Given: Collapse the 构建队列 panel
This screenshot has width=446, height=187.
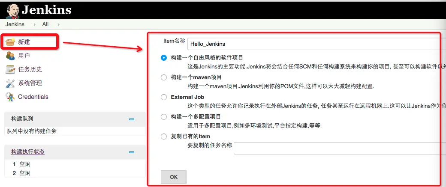Looking at the screenshot, I should click(131, 119).
